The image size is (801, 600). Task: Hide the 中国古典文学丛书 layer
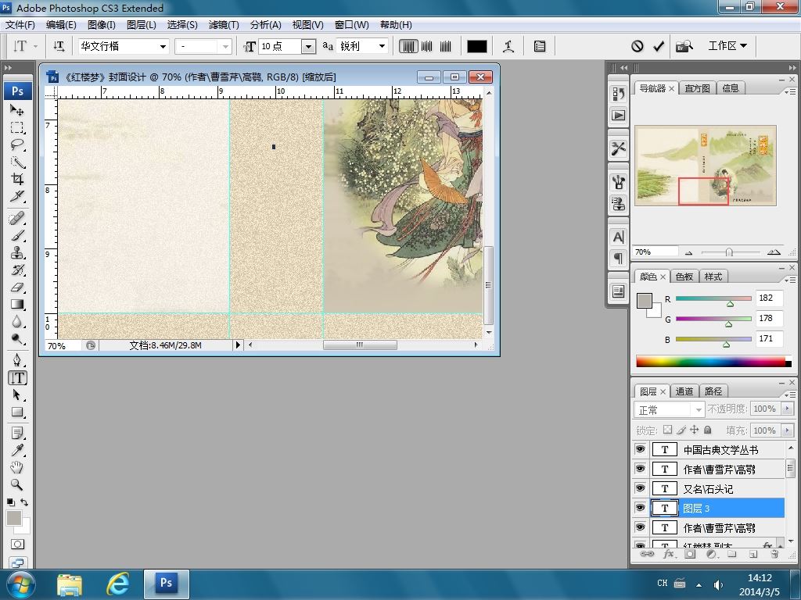click(640, 449)
